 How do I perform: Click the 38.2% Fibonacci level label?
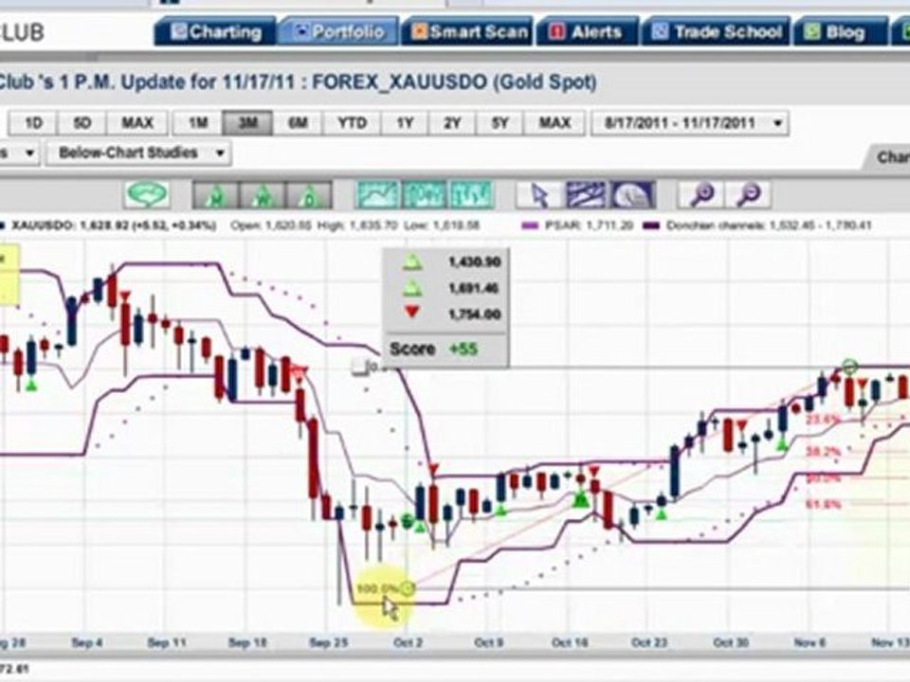pos(824,451)
